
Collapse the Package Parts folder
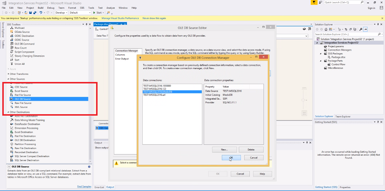coord(321,61)
